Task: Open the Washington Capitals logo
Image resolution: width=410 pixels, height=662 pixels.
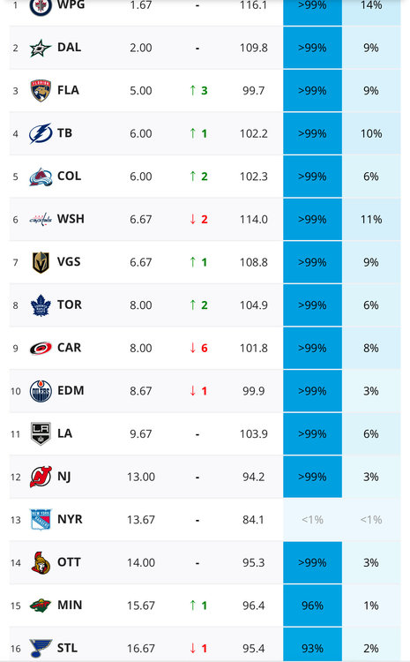Action: (x=41, y=220)
